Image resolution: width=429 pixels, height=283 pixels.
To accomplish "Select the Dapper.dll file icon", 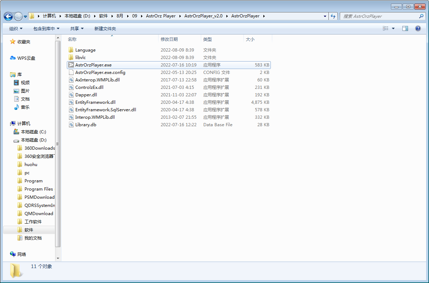I will click(71, 95).
